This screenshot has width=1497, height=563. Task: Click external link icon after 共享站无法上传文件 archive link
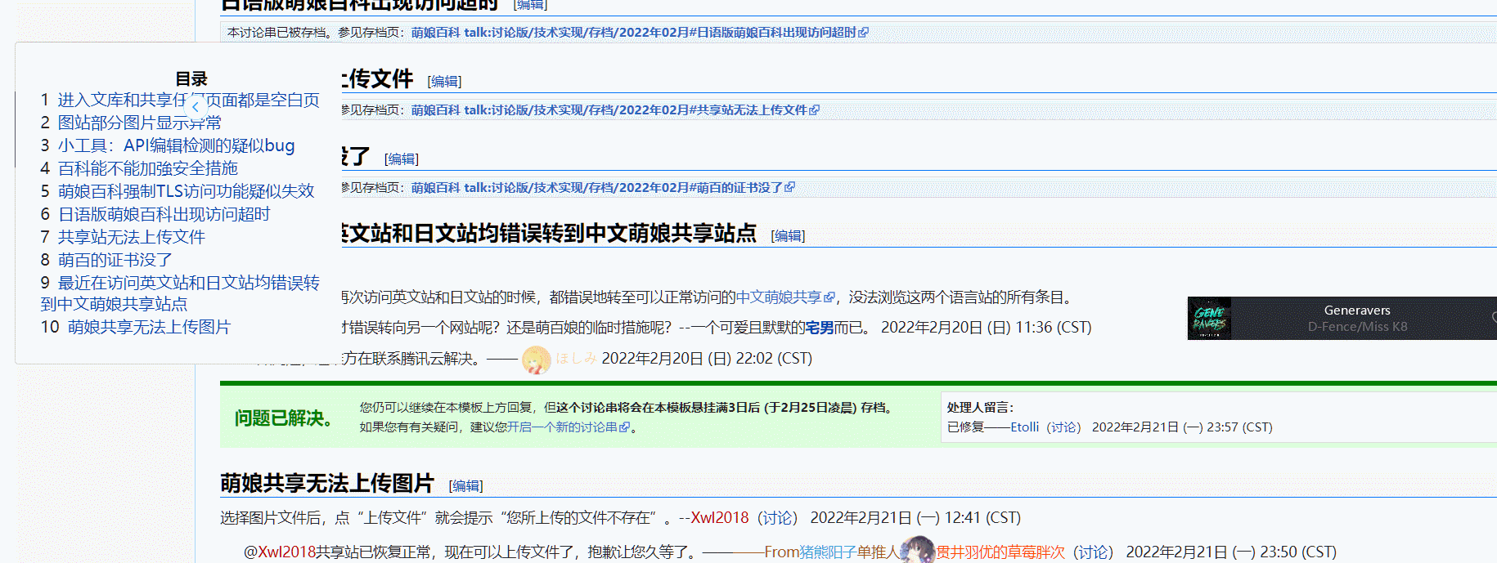[x=814, y=110]
